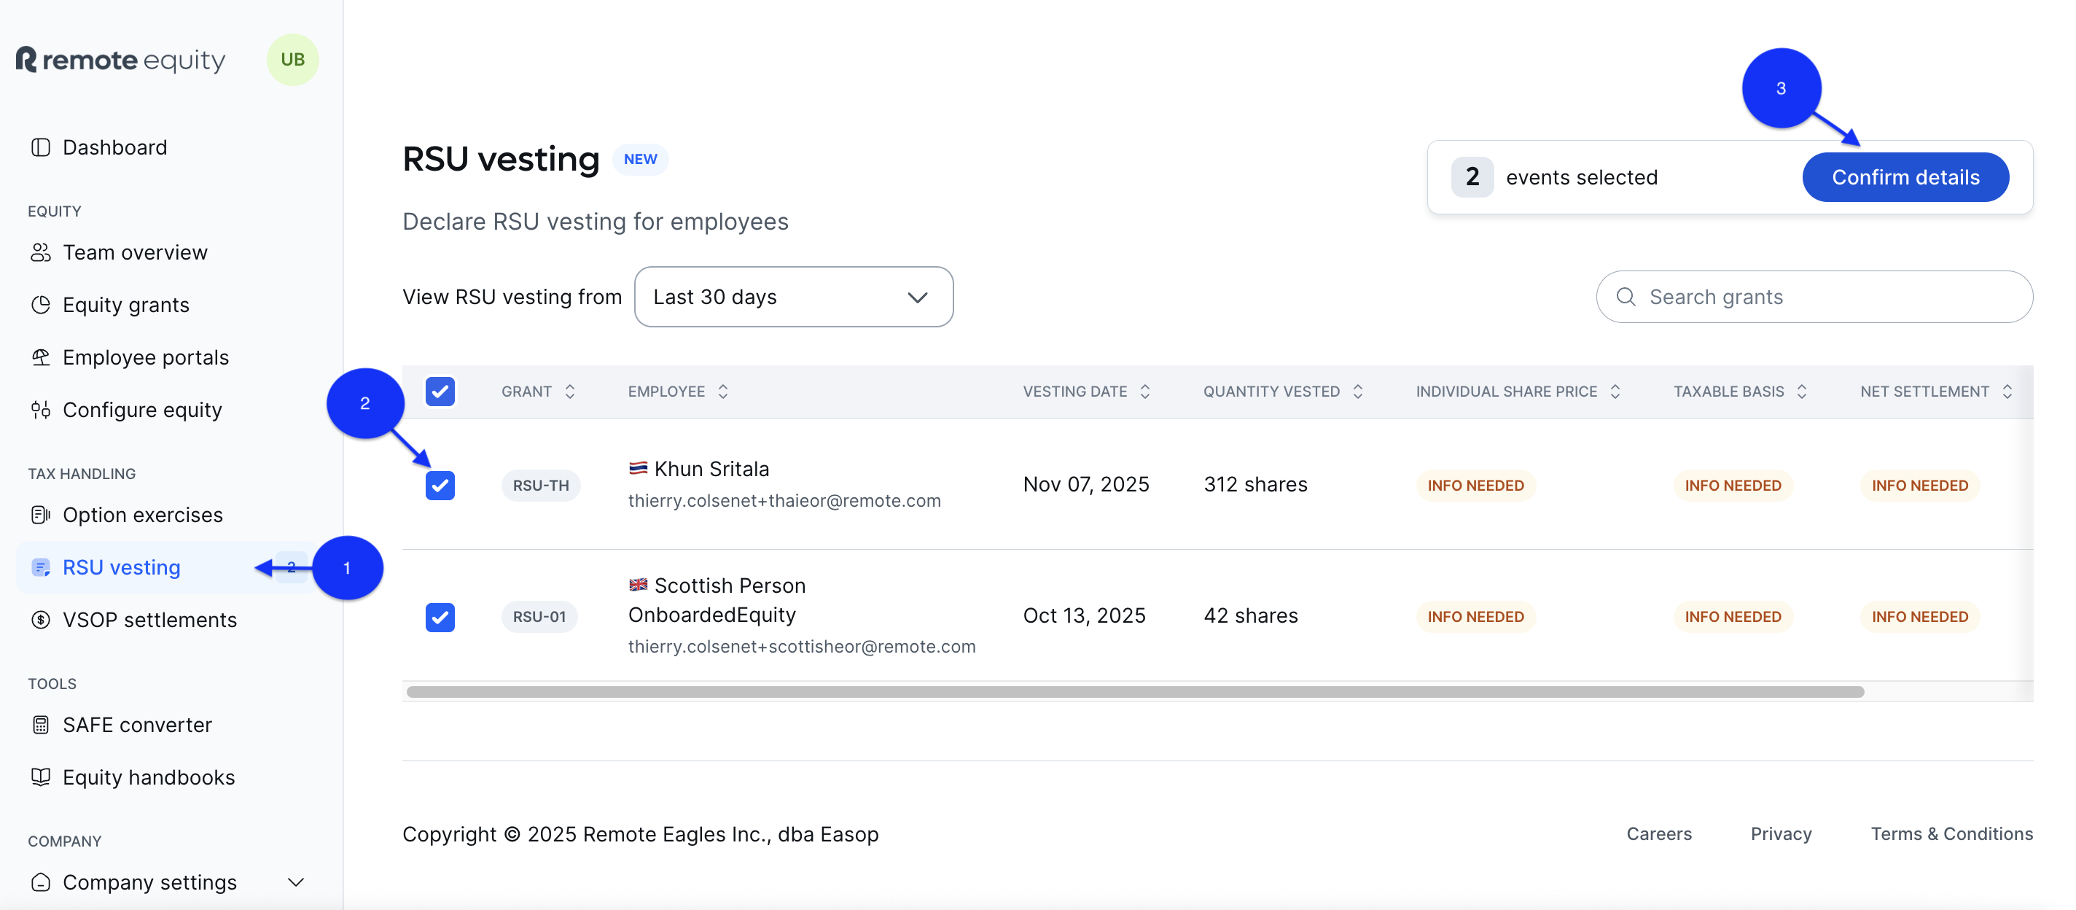Click Info Needed share price for Khun Sritala
This screenshot has width=2076, height=910.
point(1475,485)
